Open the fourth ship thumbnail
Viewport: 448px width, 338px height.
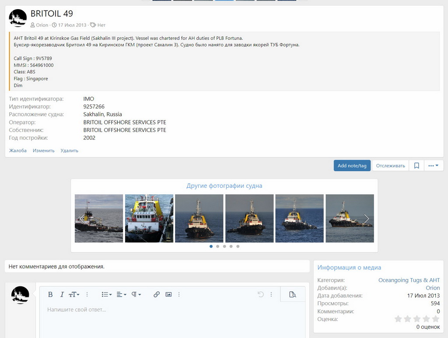point(249,218)
